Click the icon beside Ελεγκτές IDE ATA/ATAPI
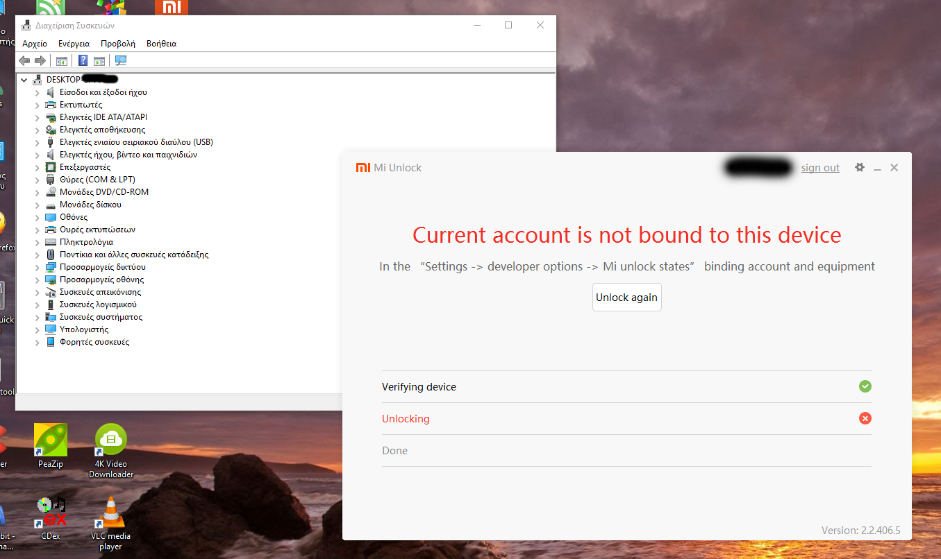 pos(51,117)
